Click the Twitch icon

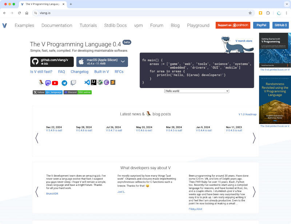pyautogui.click(x=73, y=83)
